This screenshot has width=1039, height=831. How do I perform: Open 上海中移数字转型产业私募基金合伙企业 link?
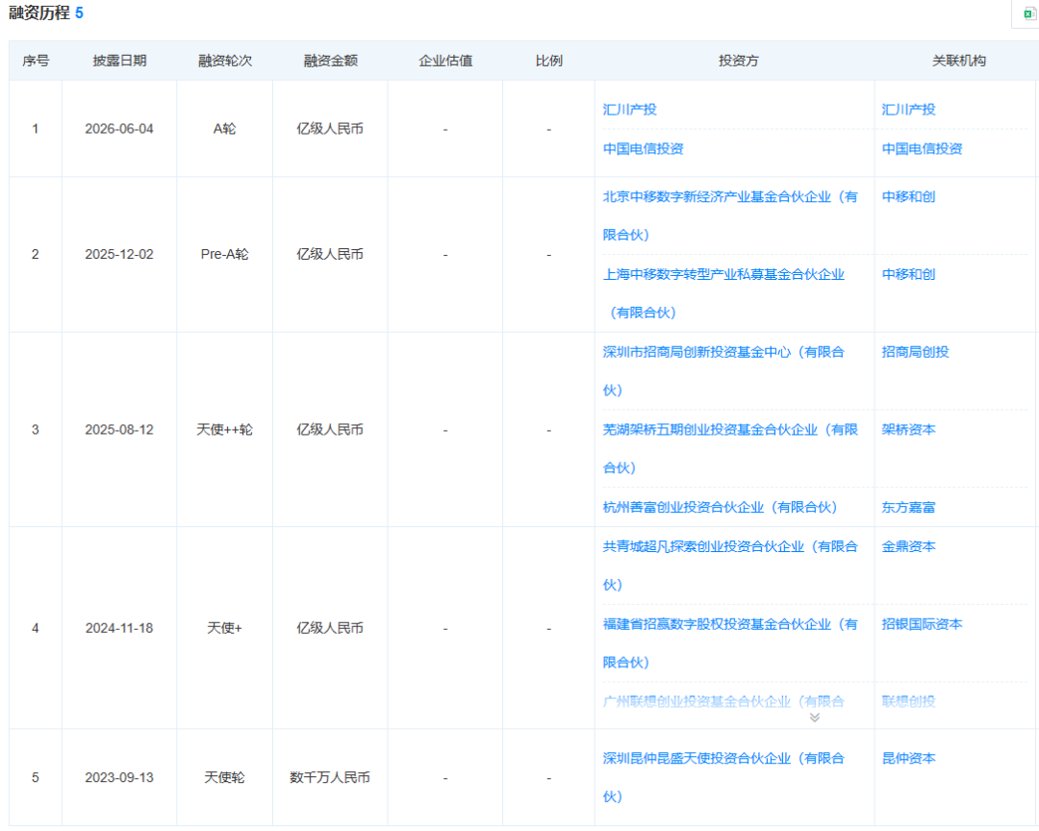(723, 293)
